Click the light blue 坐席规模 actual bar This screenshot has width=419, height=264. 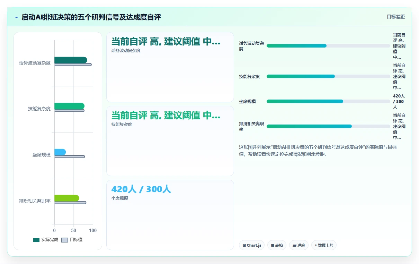pyautogui.click(x=60, y=152)
